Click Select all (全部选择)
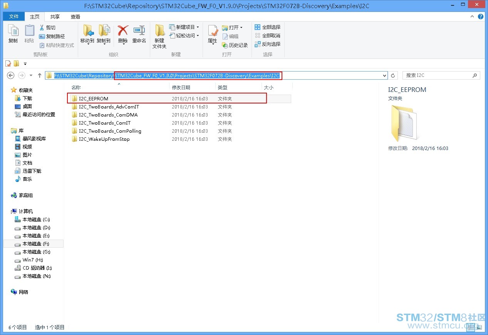 click(268, 27)
